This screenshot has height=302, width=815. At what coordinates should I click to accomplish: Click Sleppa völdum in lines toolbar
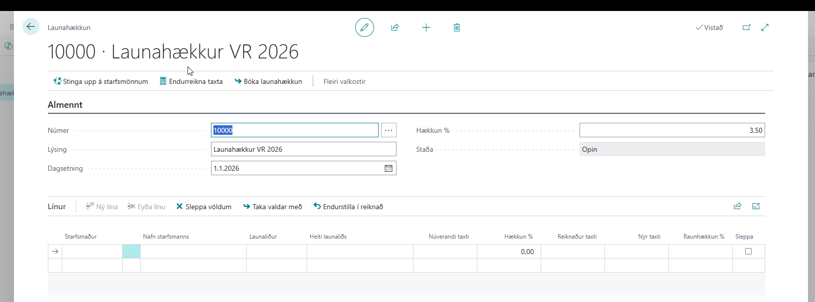(x=204, y=207)
